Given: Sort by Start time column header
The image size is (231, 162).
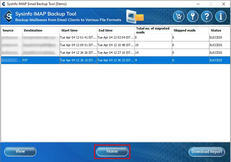Looking at the screenshot, I should click(x=78, y=30).
